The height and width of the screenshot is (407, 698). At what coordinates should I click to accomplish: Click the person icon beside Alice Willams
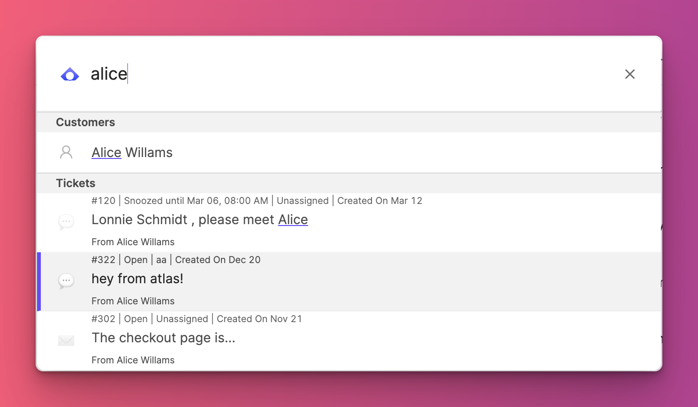[66, 152]
